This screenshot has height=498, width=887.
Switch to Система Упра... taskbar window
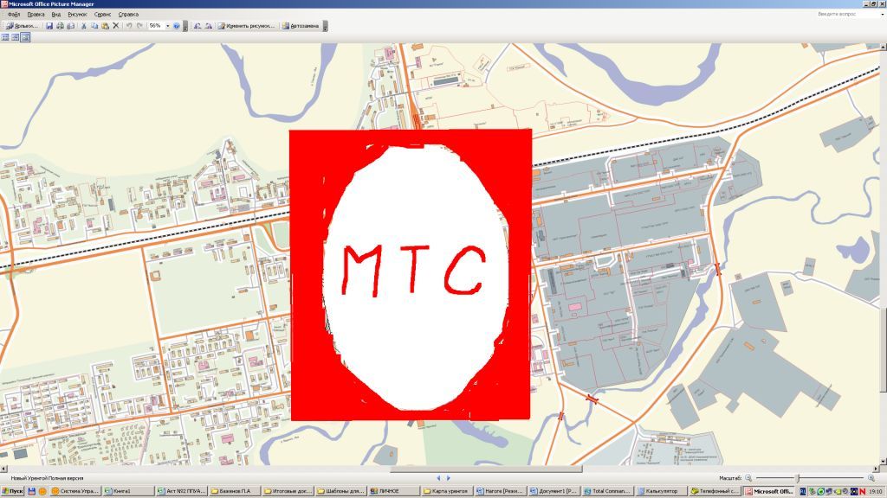(x=76, y=491)
